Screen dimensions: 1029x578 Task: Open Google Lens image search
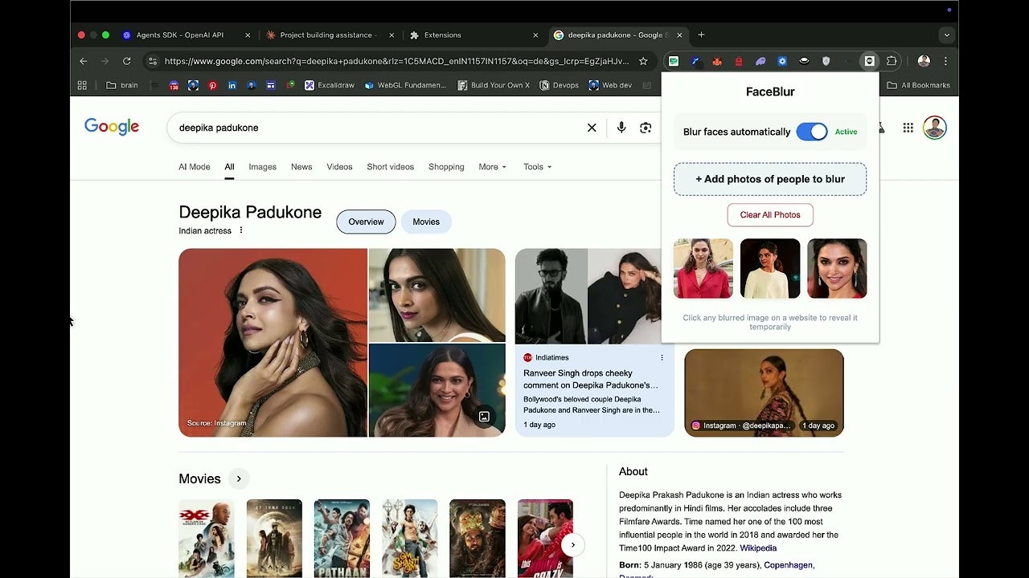[646, 127]
